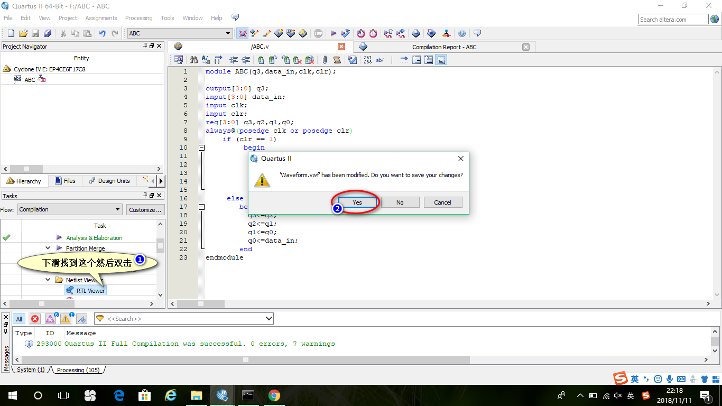Collapse the Partition Merge task
Image resolution: width=722 pixels, height=406 pixels.
click(x=48, y=248)
